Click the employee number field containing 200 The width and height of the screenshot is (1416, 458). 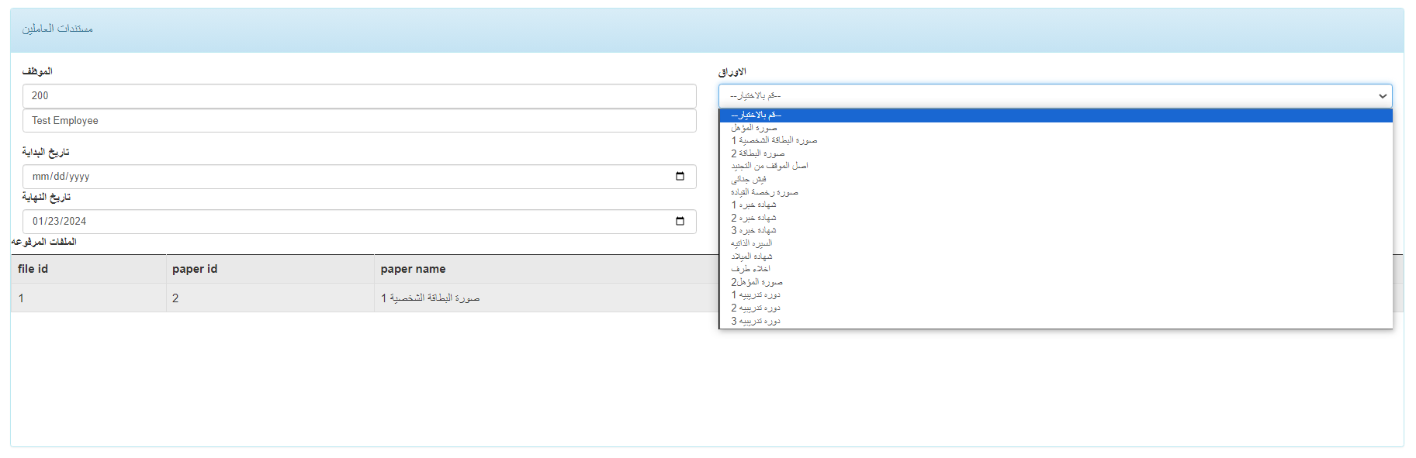(359, 96)
